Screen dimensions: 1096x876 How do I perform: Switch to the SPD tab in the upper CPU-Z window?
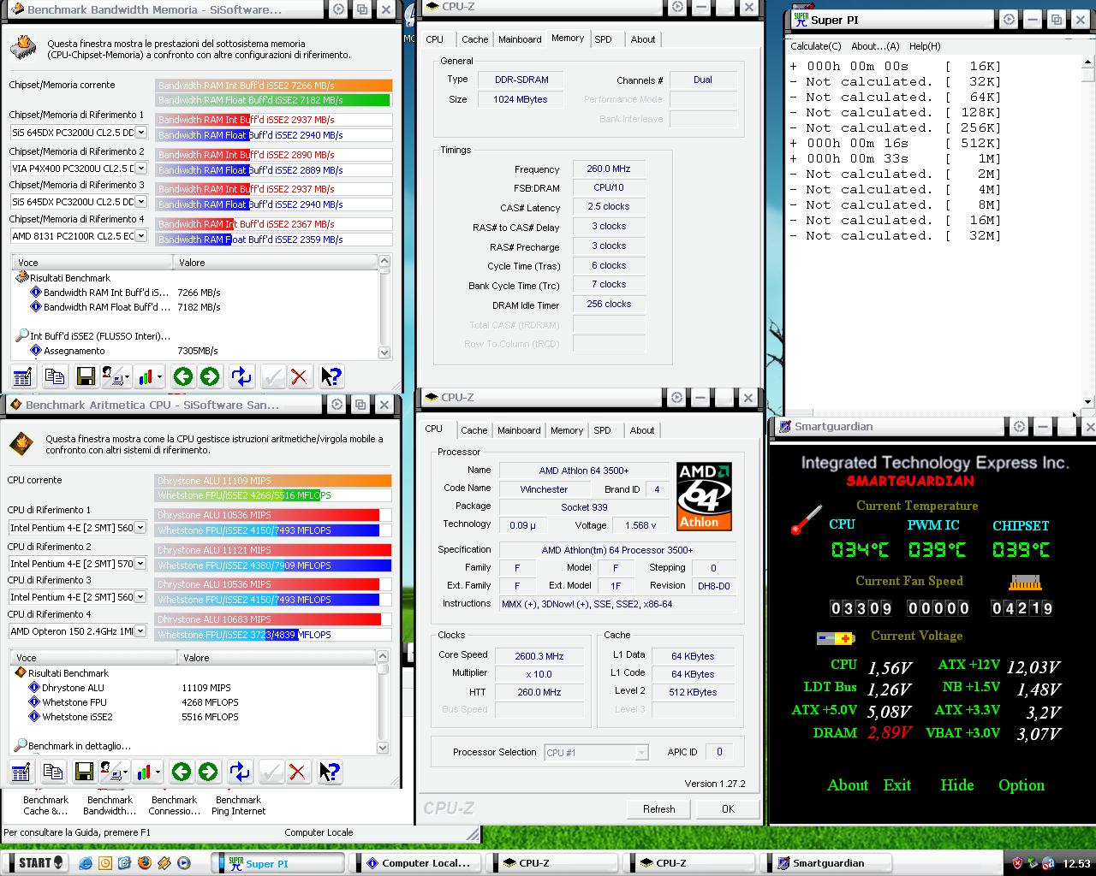[603, 39]
